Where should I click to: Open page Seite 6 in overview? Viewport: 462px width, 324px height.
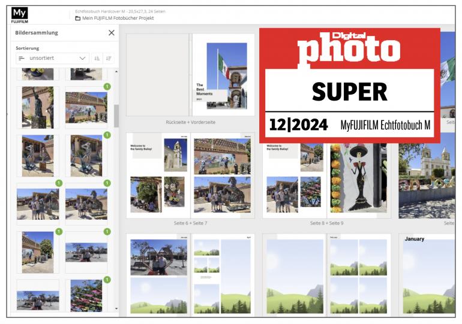pyautogui.click(x=158, y=175)
